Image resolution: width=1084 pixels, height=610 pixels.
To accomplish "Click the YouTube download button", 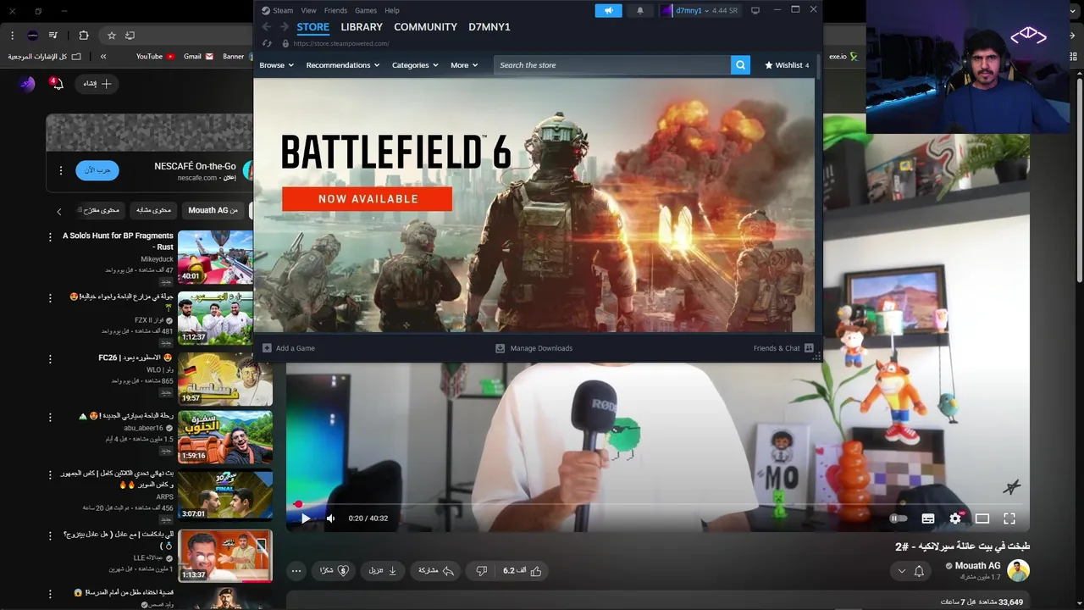I will point(383,571).
